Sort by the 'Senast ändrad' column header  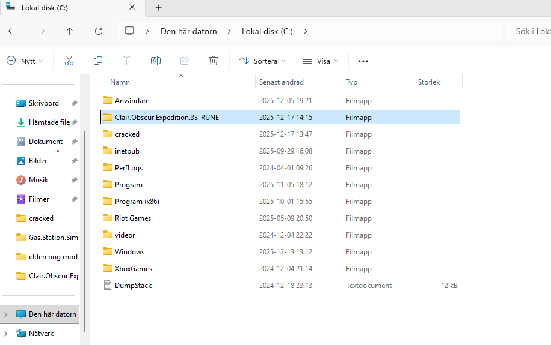(x=282, y=82)
